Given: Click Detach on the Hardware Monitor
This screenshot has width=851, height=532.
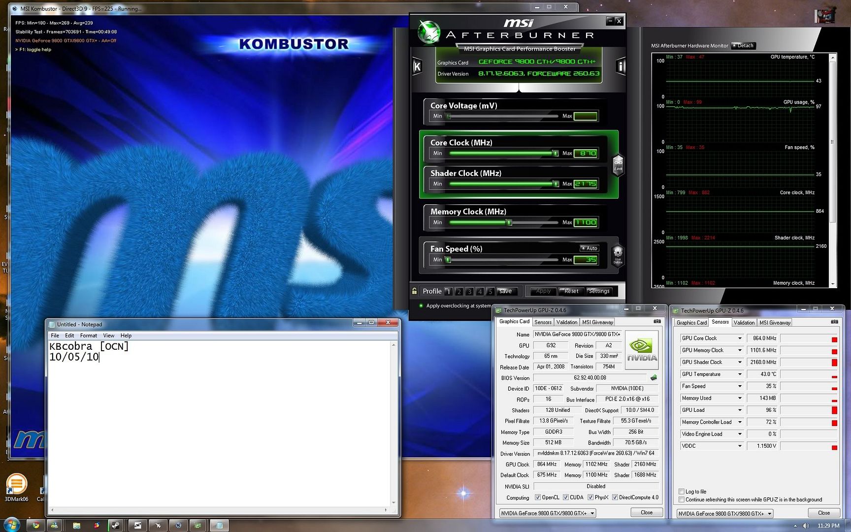Looking at the screenshot, I should (x=744, y=45).
